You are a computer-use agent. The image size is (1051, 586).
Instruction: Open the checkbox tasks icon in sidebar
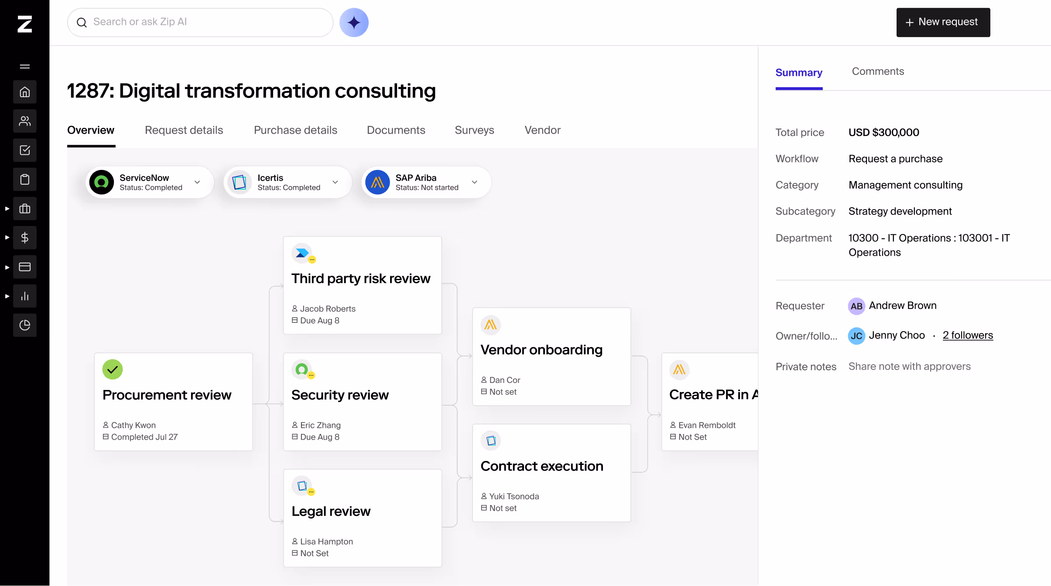click(x=25, y=150)
